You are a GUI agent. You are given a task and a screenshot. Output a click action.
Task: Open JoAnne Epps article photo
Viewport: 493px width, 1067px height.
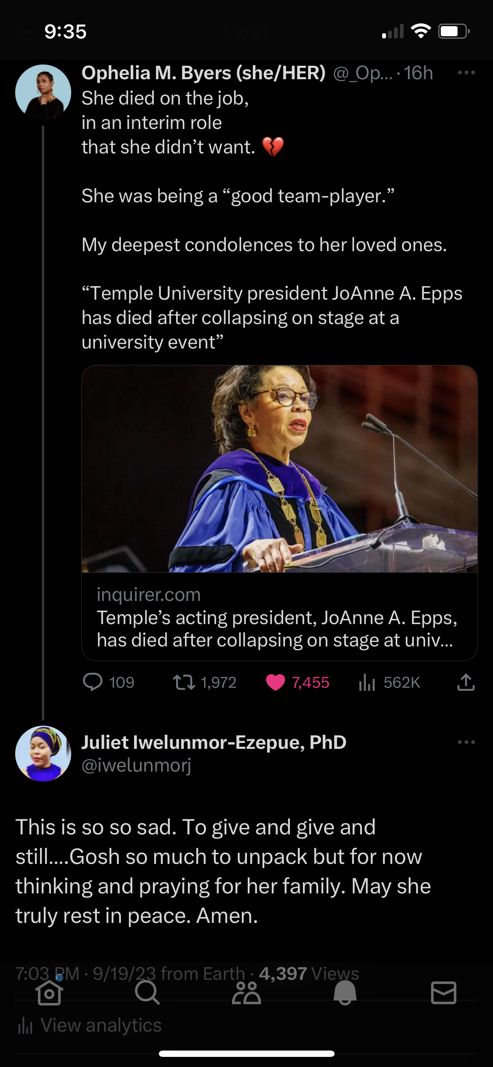279,469
